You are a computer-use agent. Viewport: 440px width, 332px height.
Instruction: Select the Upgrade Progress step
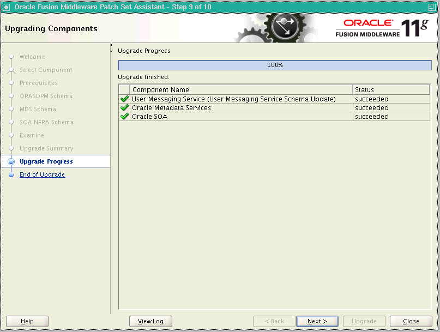(46, 161)
